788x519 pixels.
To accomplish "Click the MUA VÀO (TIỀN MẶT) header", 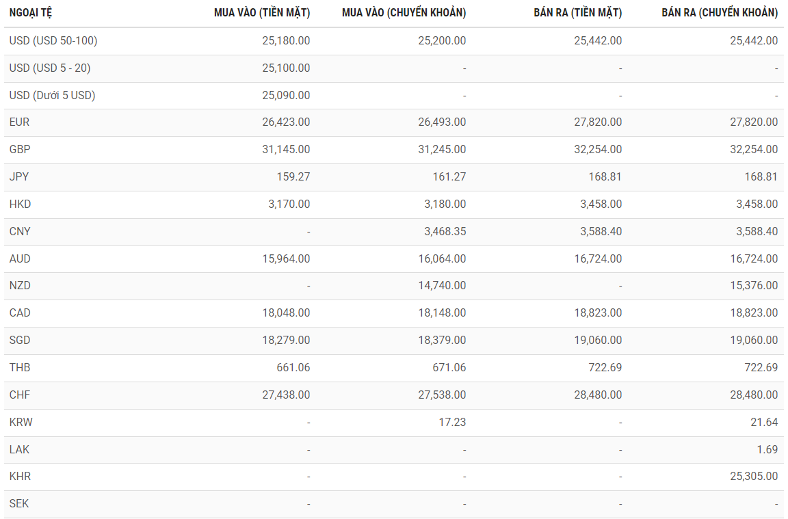I will point(262,13).
